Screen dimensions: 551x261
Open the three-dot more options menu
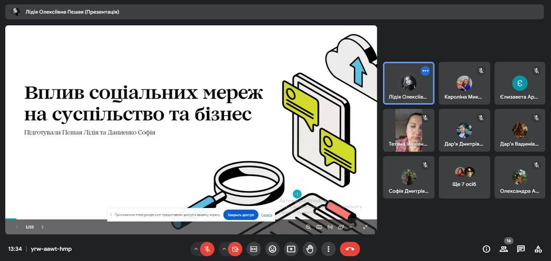point(328,249)
